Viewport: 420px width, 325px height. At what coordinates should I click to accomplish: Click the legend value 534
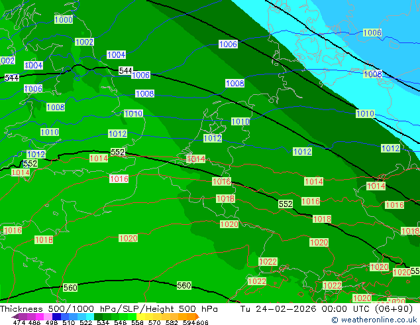[x=103, y=322]
